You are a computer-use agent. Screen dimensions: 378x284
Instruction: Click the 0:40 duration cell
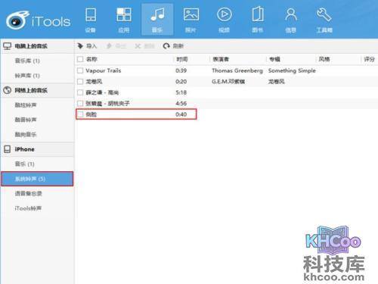(x=181, y=114)
